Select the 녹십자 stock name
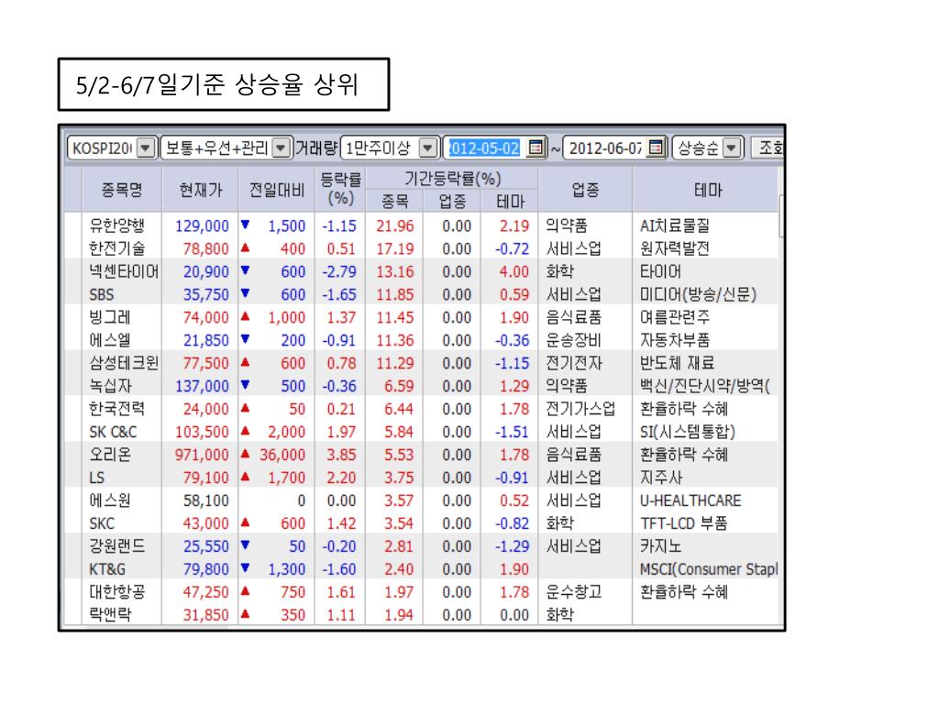The width and height of the screenshot is (939, 704). point(110,386)
